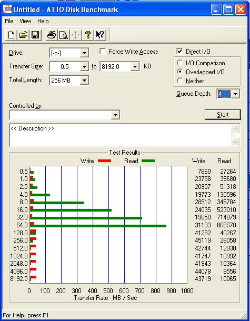Click inside the Description text box
The height and width of the screenshot is (321, 250).
tap(121, 135)
